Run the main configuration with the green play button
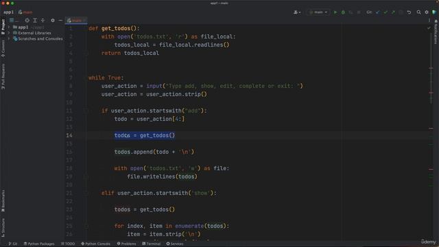This screenshot has width=439, height=247. [335, 12]
